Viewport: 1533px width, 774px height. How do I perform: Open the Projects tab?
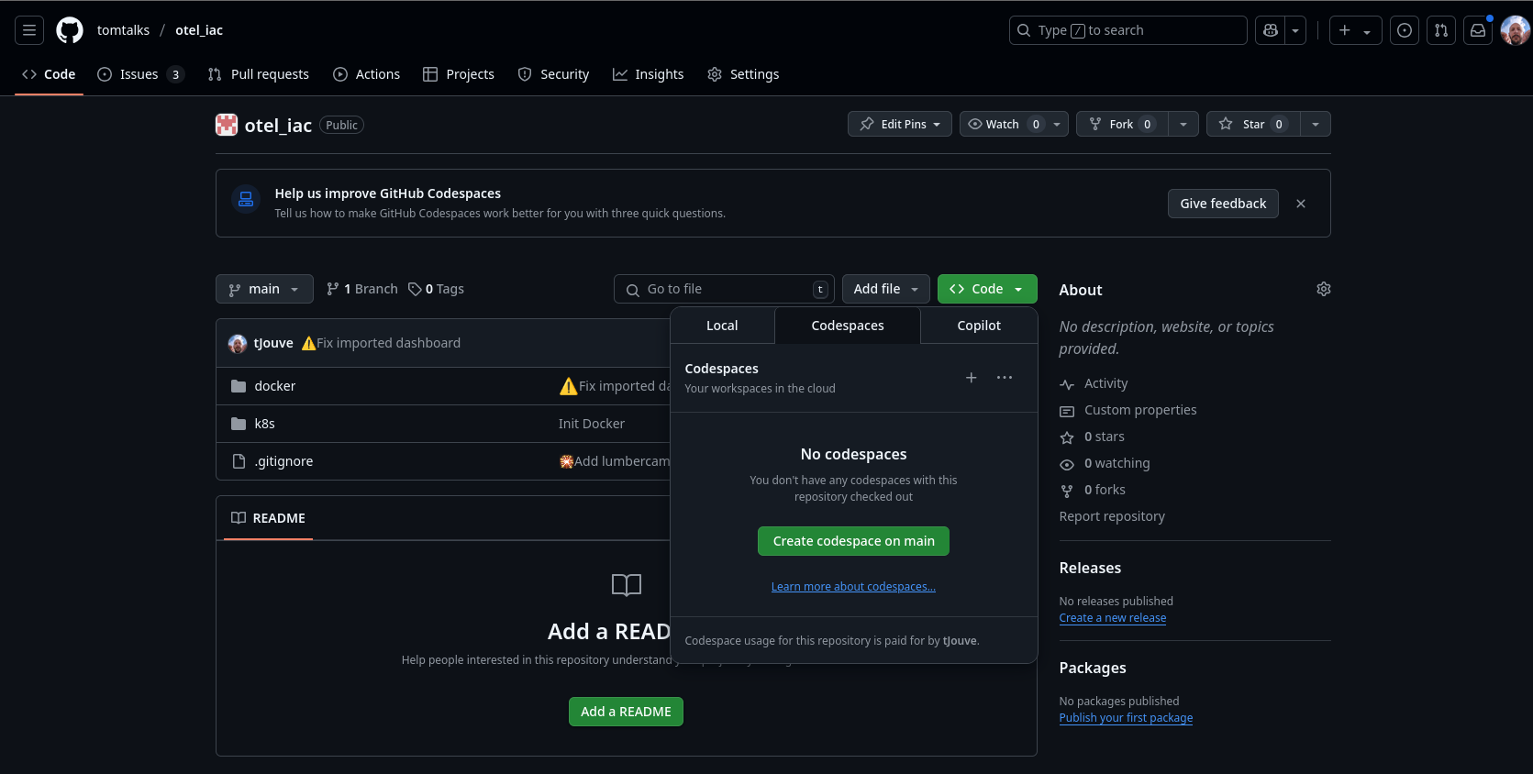459,74
